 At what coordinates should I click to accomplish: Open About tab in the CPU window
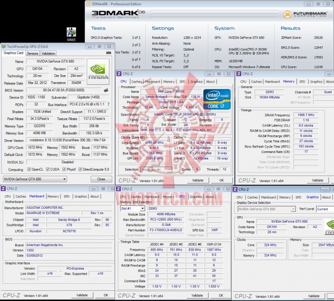[x=210, y=82]
